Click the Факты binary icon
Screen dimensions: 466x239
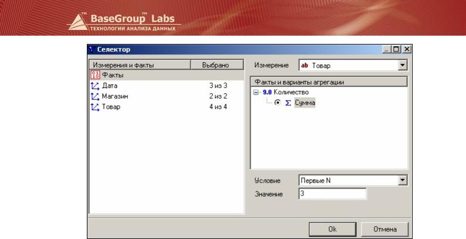(x=95, y=75)
